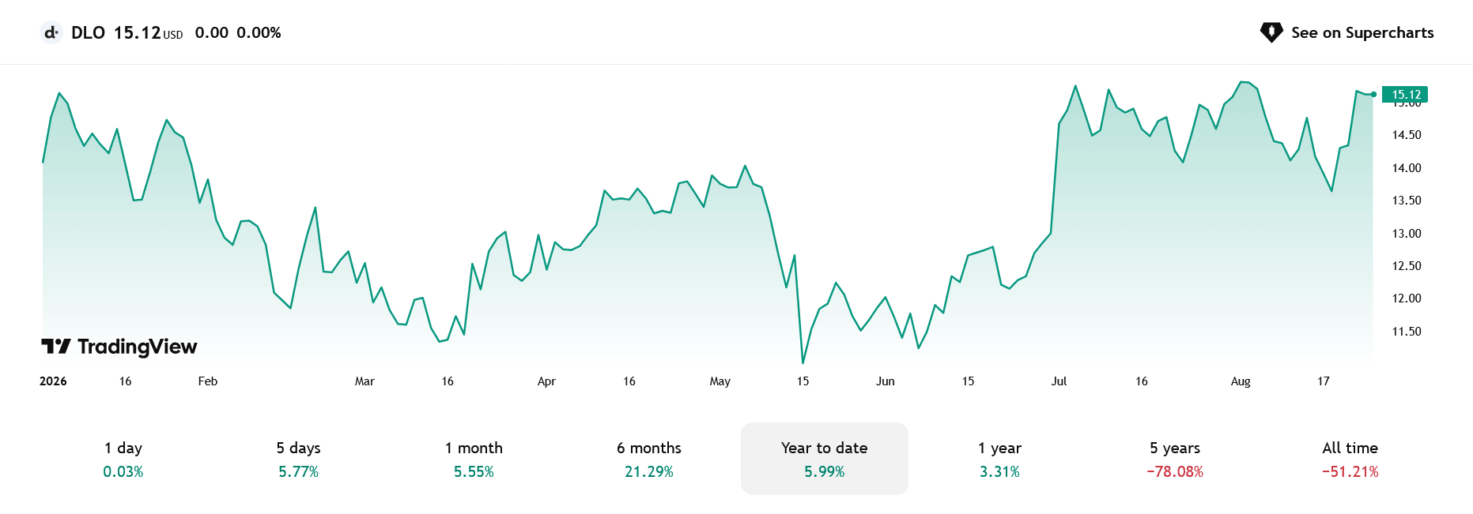Image resolution: width=1473 pixels, height=514 pixels.
Task: Click the 15.12 USD price in the header
Action: pyautogui.click(x=149, y=32)
